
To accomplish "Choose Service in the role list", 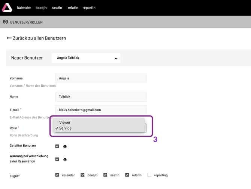I will coord(65,128).
